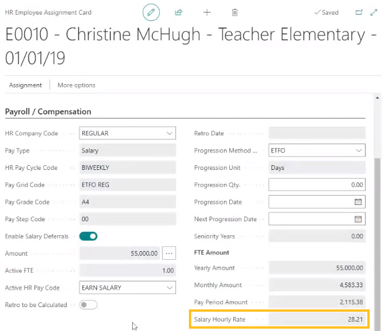The image size is (386, 331).
Task: Select the Assignment menu tab
Action: pyautogui.click(x=26, y=85)
